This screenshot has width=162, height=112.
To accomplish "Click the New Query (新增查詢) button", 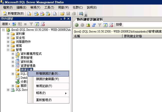I will pos(13,13).
